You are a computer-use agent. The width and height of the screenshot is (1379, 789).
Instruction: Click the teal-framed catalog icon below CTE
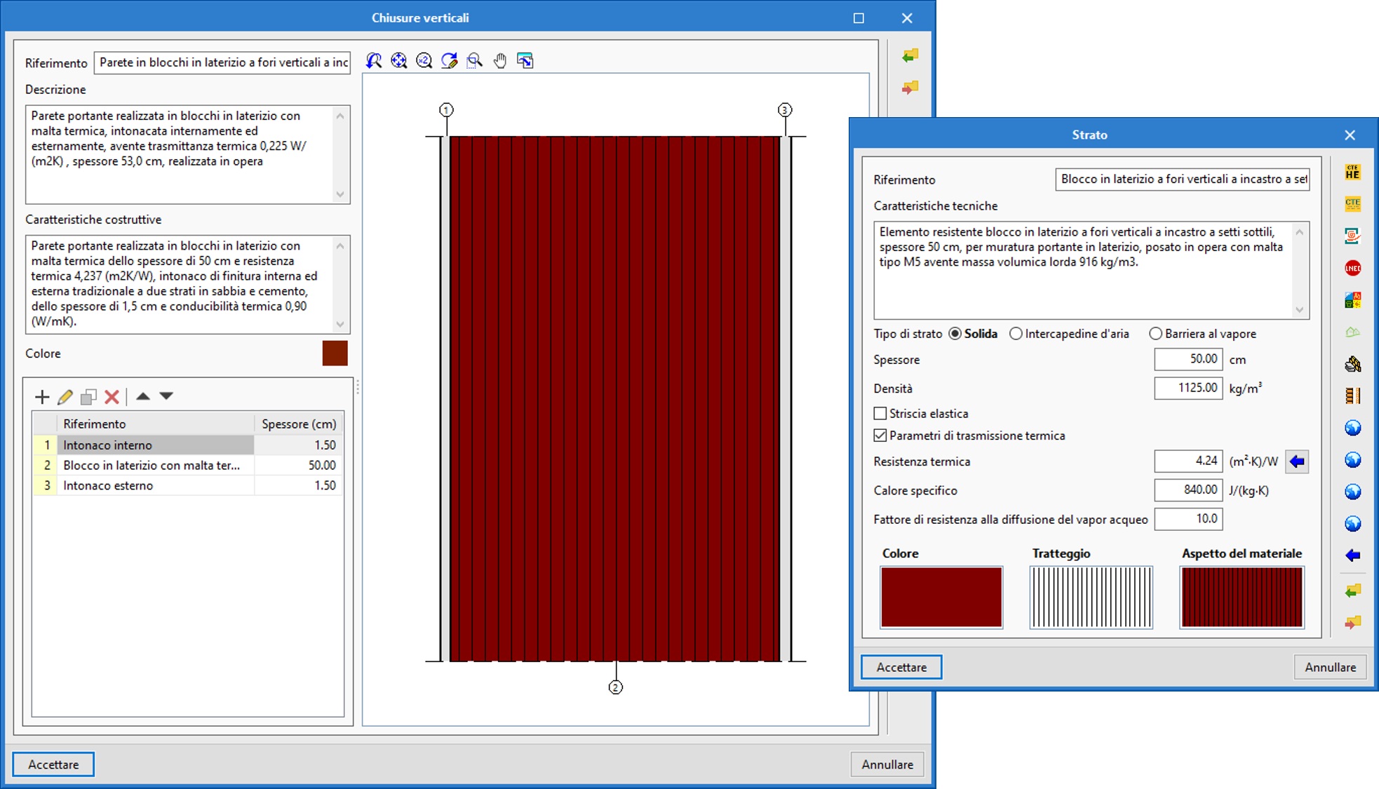click(1353, 236)
